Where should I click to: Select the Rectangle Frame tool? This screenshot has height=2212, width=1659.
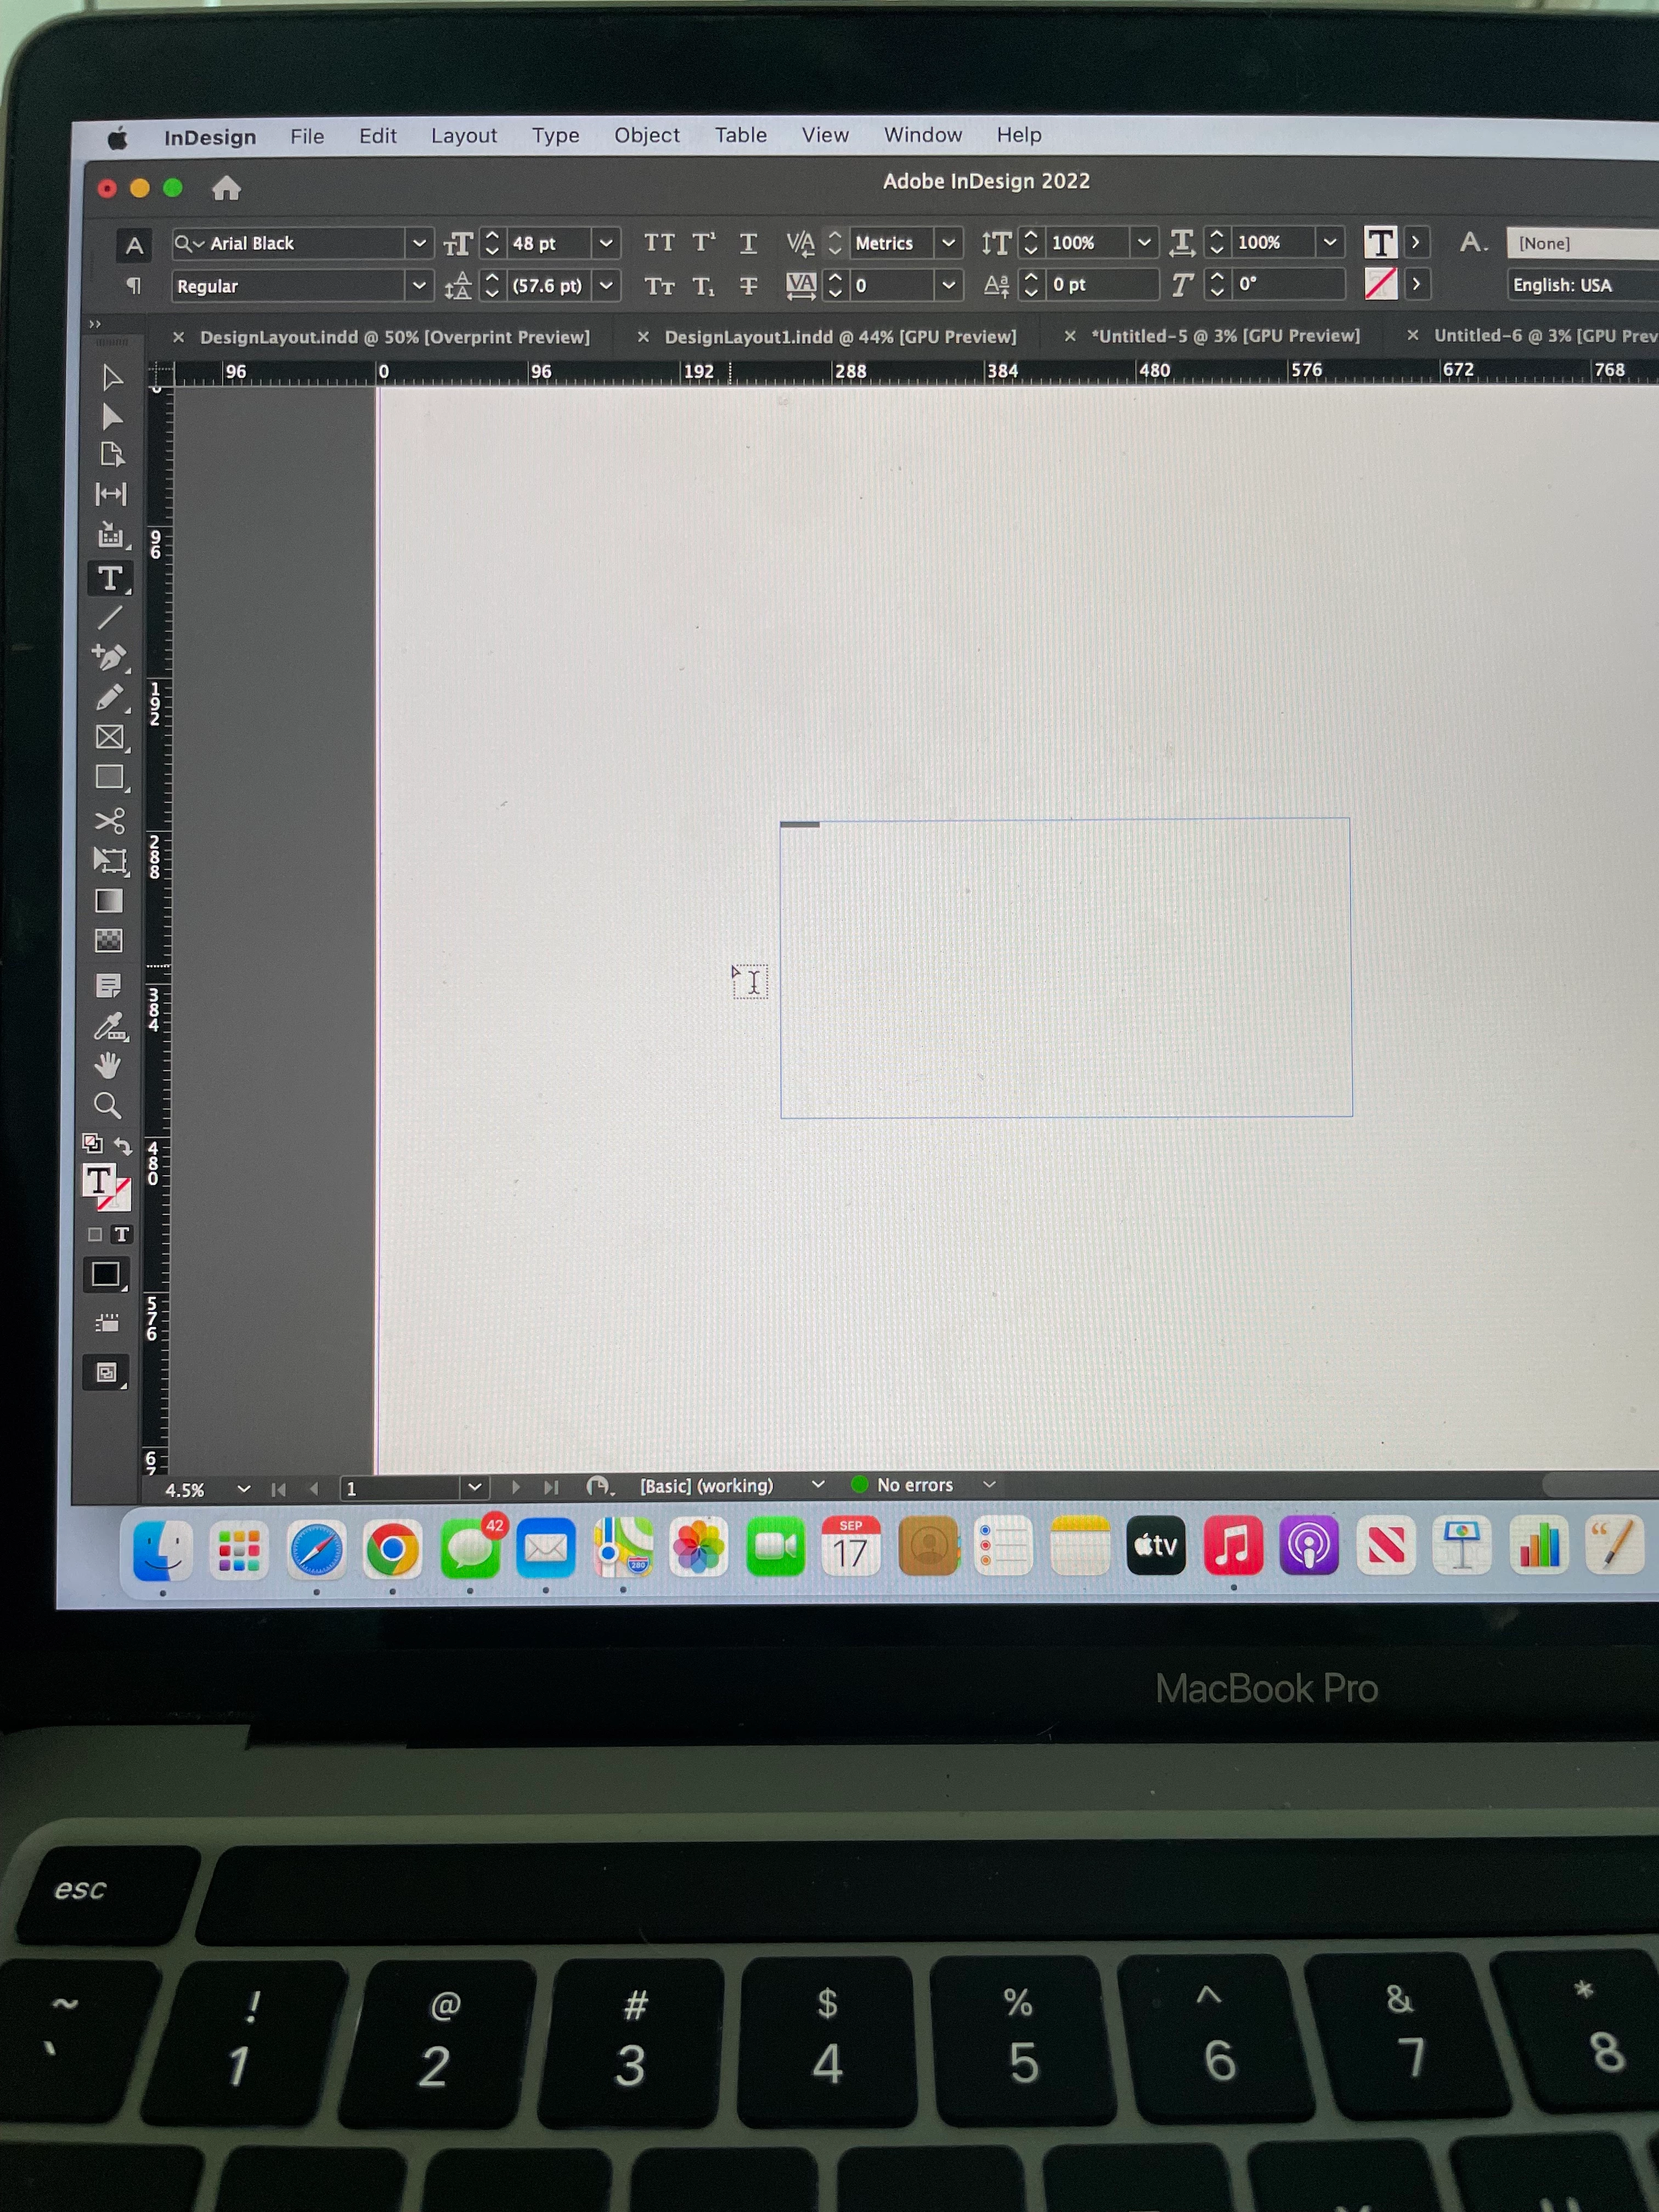pos(109,738)
